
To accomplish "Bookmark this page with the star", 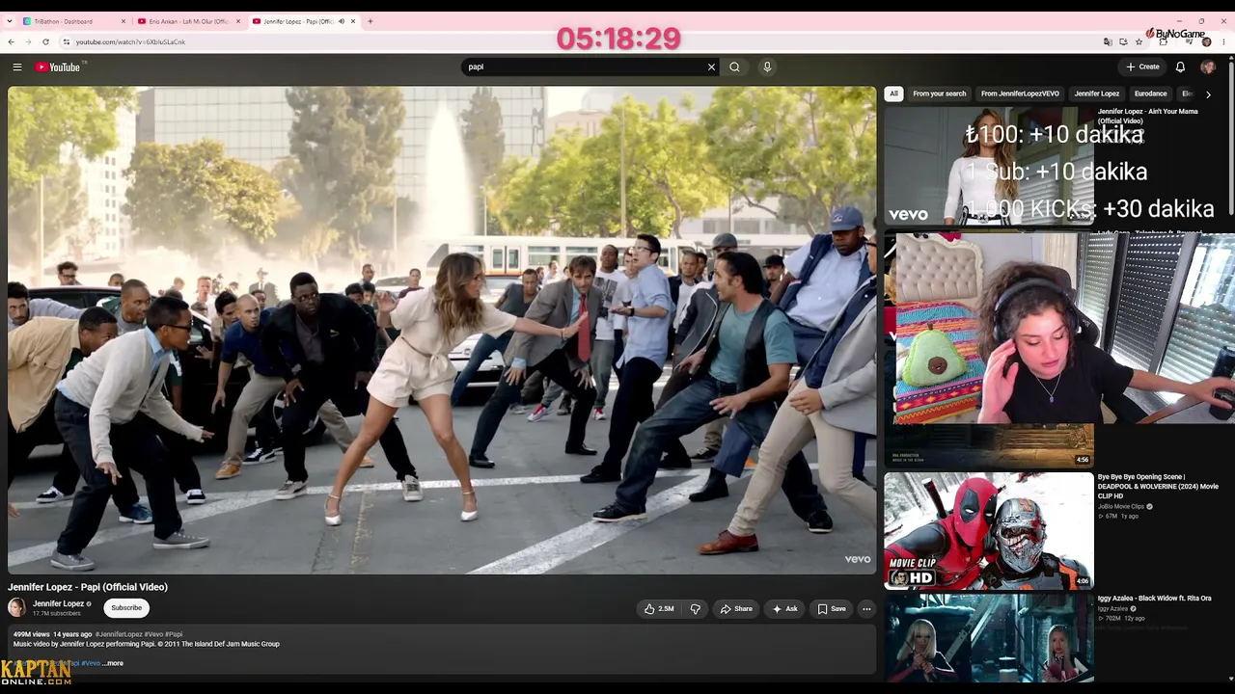I will (x=1139, y=41).
